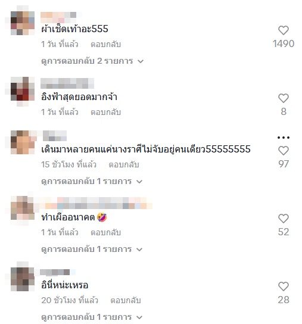Screen dimensions: 302x324
Task: Expand 1 reply under the 15-hour-old comment
Action: tap(92, 182)
